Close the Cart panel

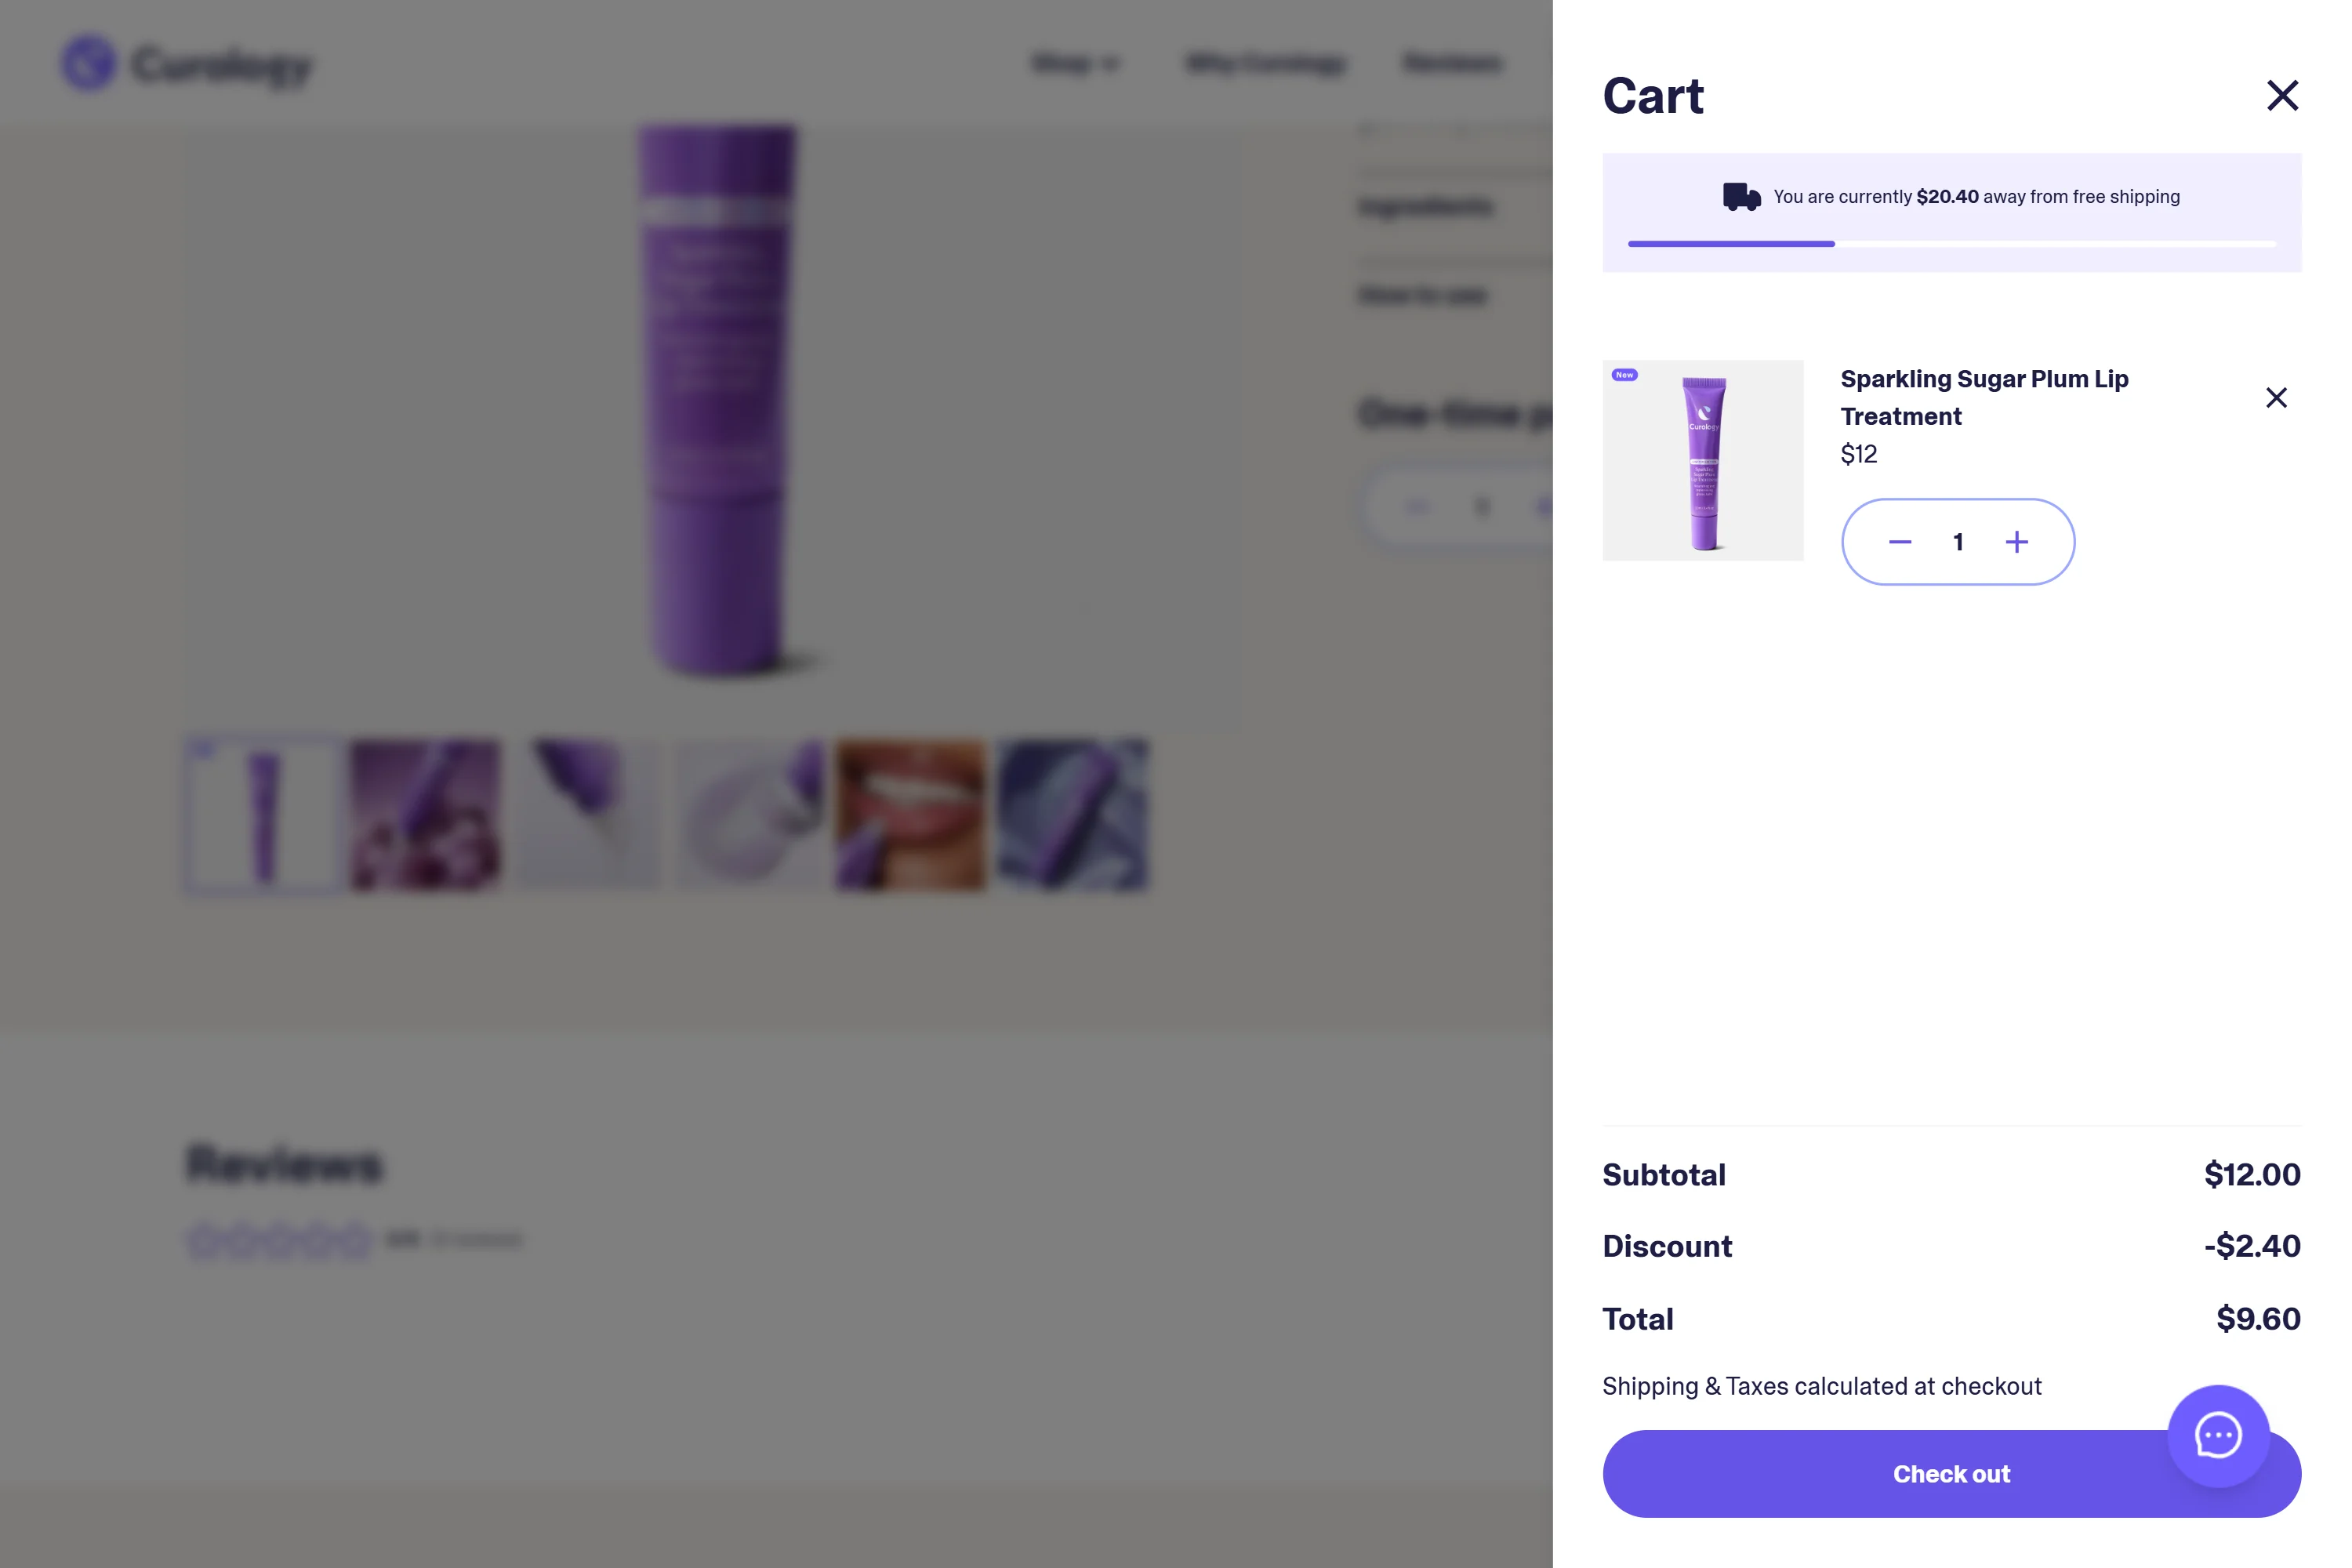2282,96
